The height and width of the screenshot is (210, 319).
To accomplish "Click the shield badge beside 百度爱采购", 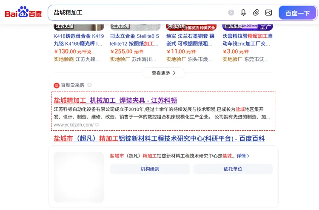I will click(89, 85).
